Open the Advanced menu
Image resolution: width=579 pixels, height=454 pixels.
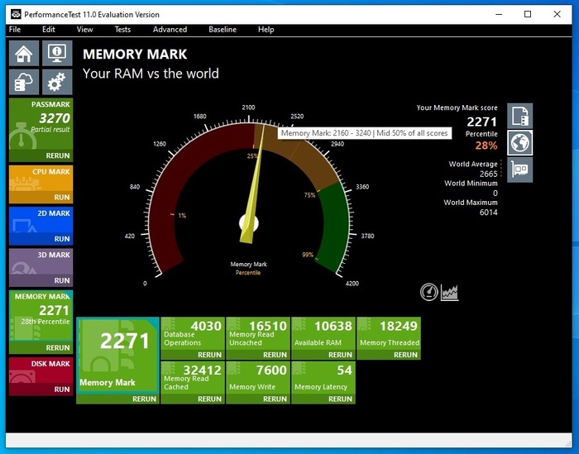tap(170, 30)
